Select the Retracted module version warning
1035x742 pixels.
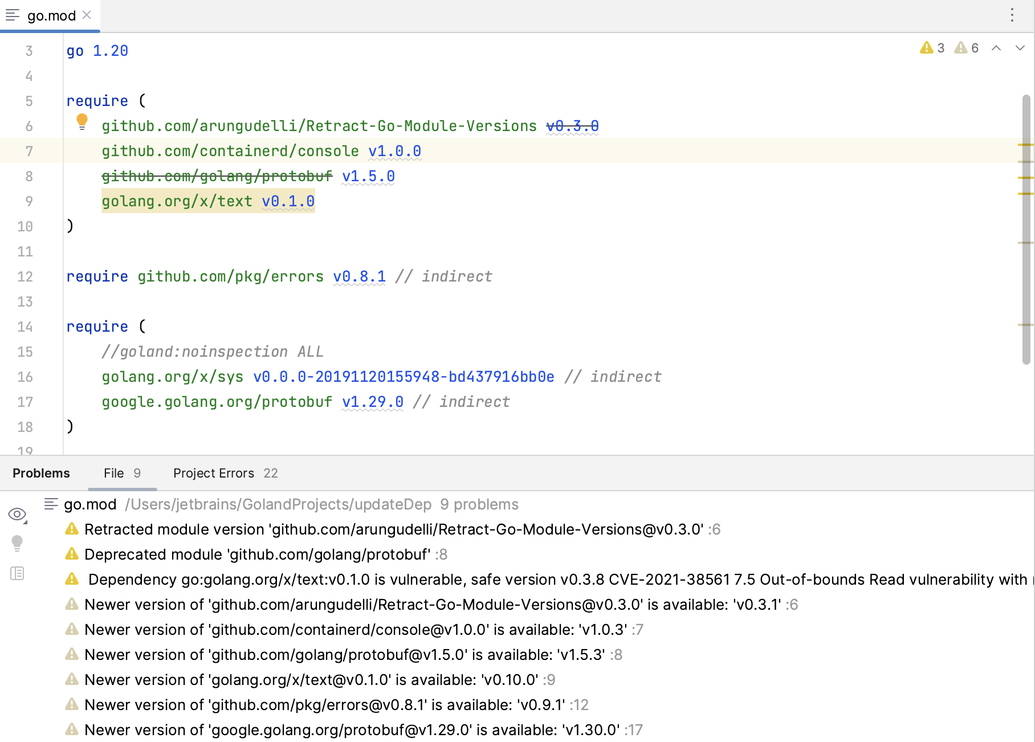pos(393,529)
